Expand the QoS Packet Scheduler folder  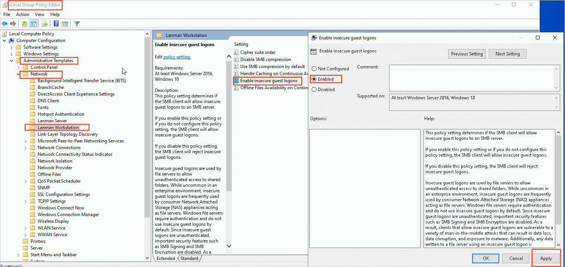pyautogui.click(x=25, y=181)
